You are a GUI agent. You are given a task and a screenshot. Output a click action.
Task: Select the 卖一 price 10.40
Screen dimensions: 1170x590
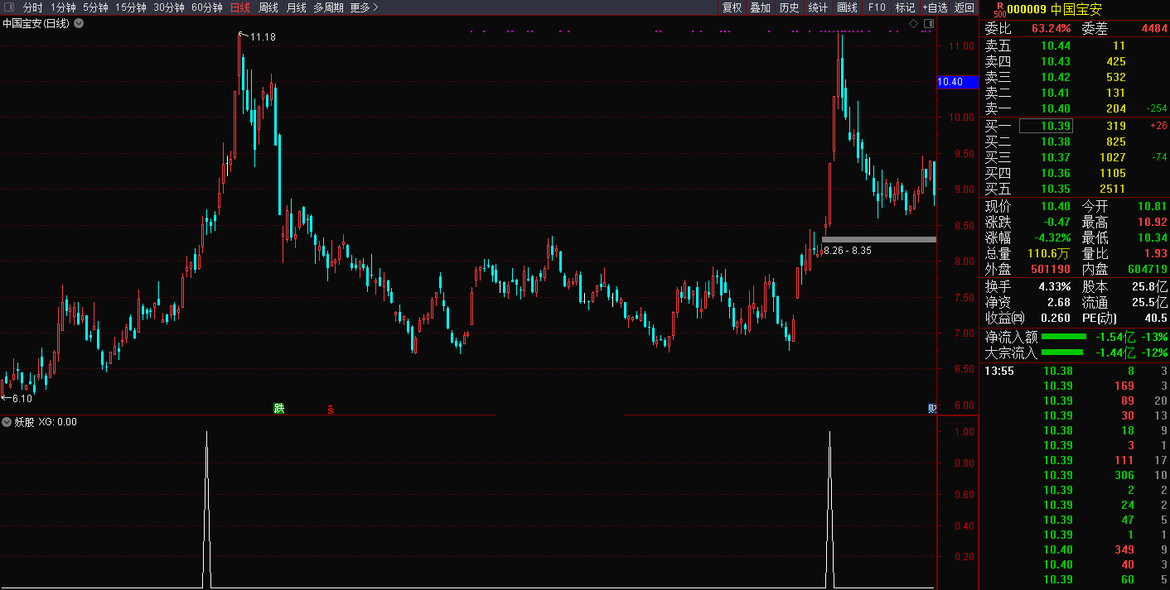click(x=1056, y=109)
